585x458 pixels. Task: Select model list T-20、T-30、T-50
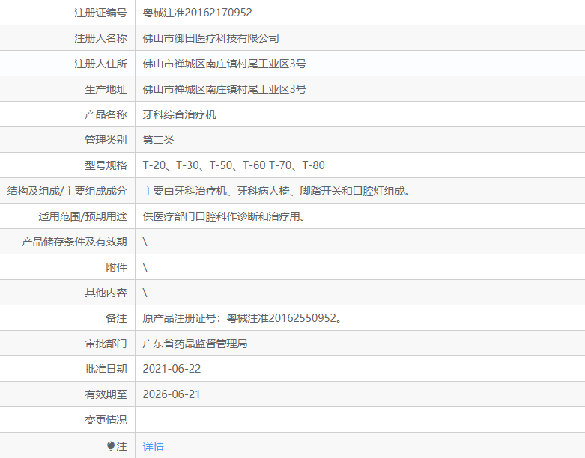[188, 165]
